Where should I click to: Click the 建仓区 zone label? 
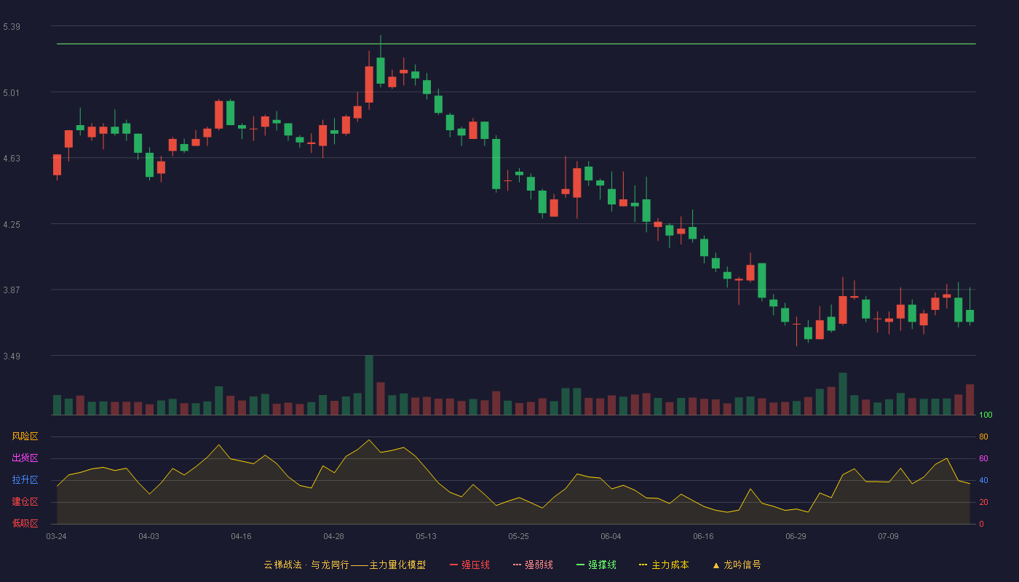coord(25,502)
